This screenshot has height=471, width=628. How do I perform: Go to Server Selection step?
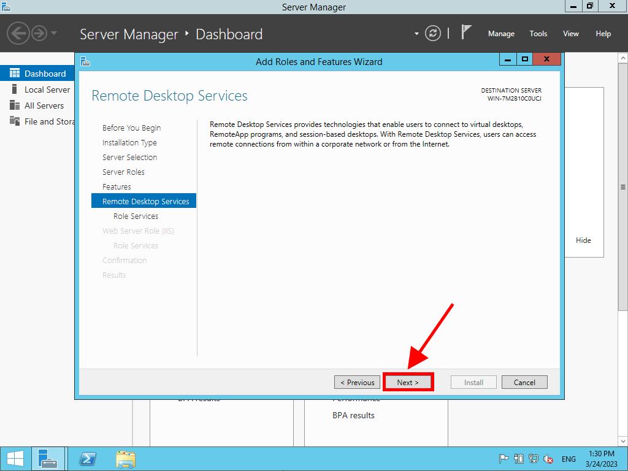point(130,158)
